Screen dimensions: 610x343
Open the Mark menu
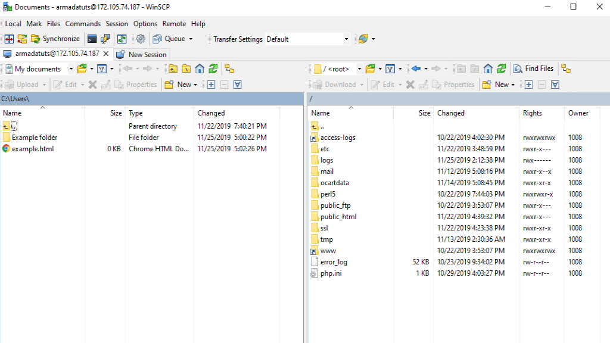(34, 24)
